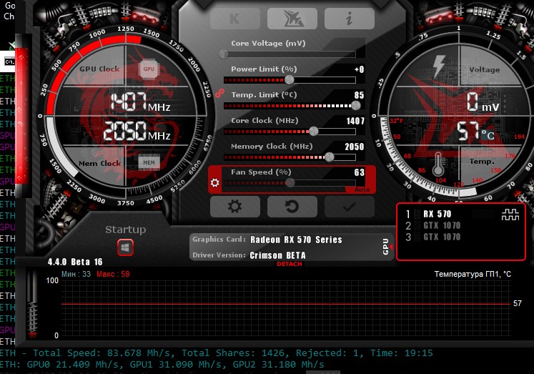Select the second GPU, GTX 1070
The image size is (534, 374).
pos(442,225)
